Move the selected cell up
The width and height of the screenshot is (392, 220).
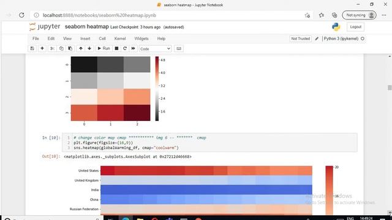[x=81, y=48]
